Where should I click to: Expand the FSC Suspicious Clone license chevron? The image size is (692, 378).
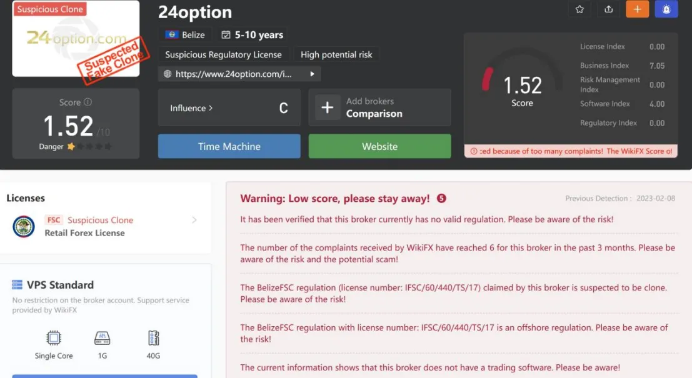(194, 220)
